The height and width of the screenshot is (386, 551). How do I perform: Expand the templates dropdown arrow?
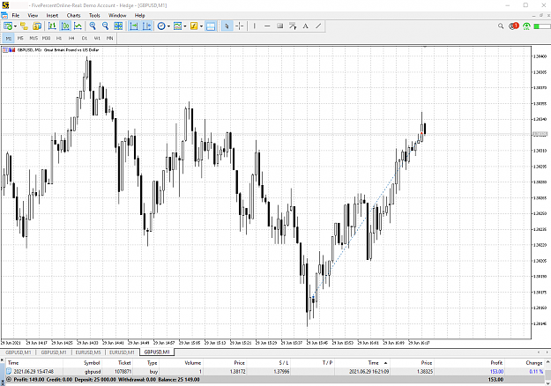(x=185, y=26)
